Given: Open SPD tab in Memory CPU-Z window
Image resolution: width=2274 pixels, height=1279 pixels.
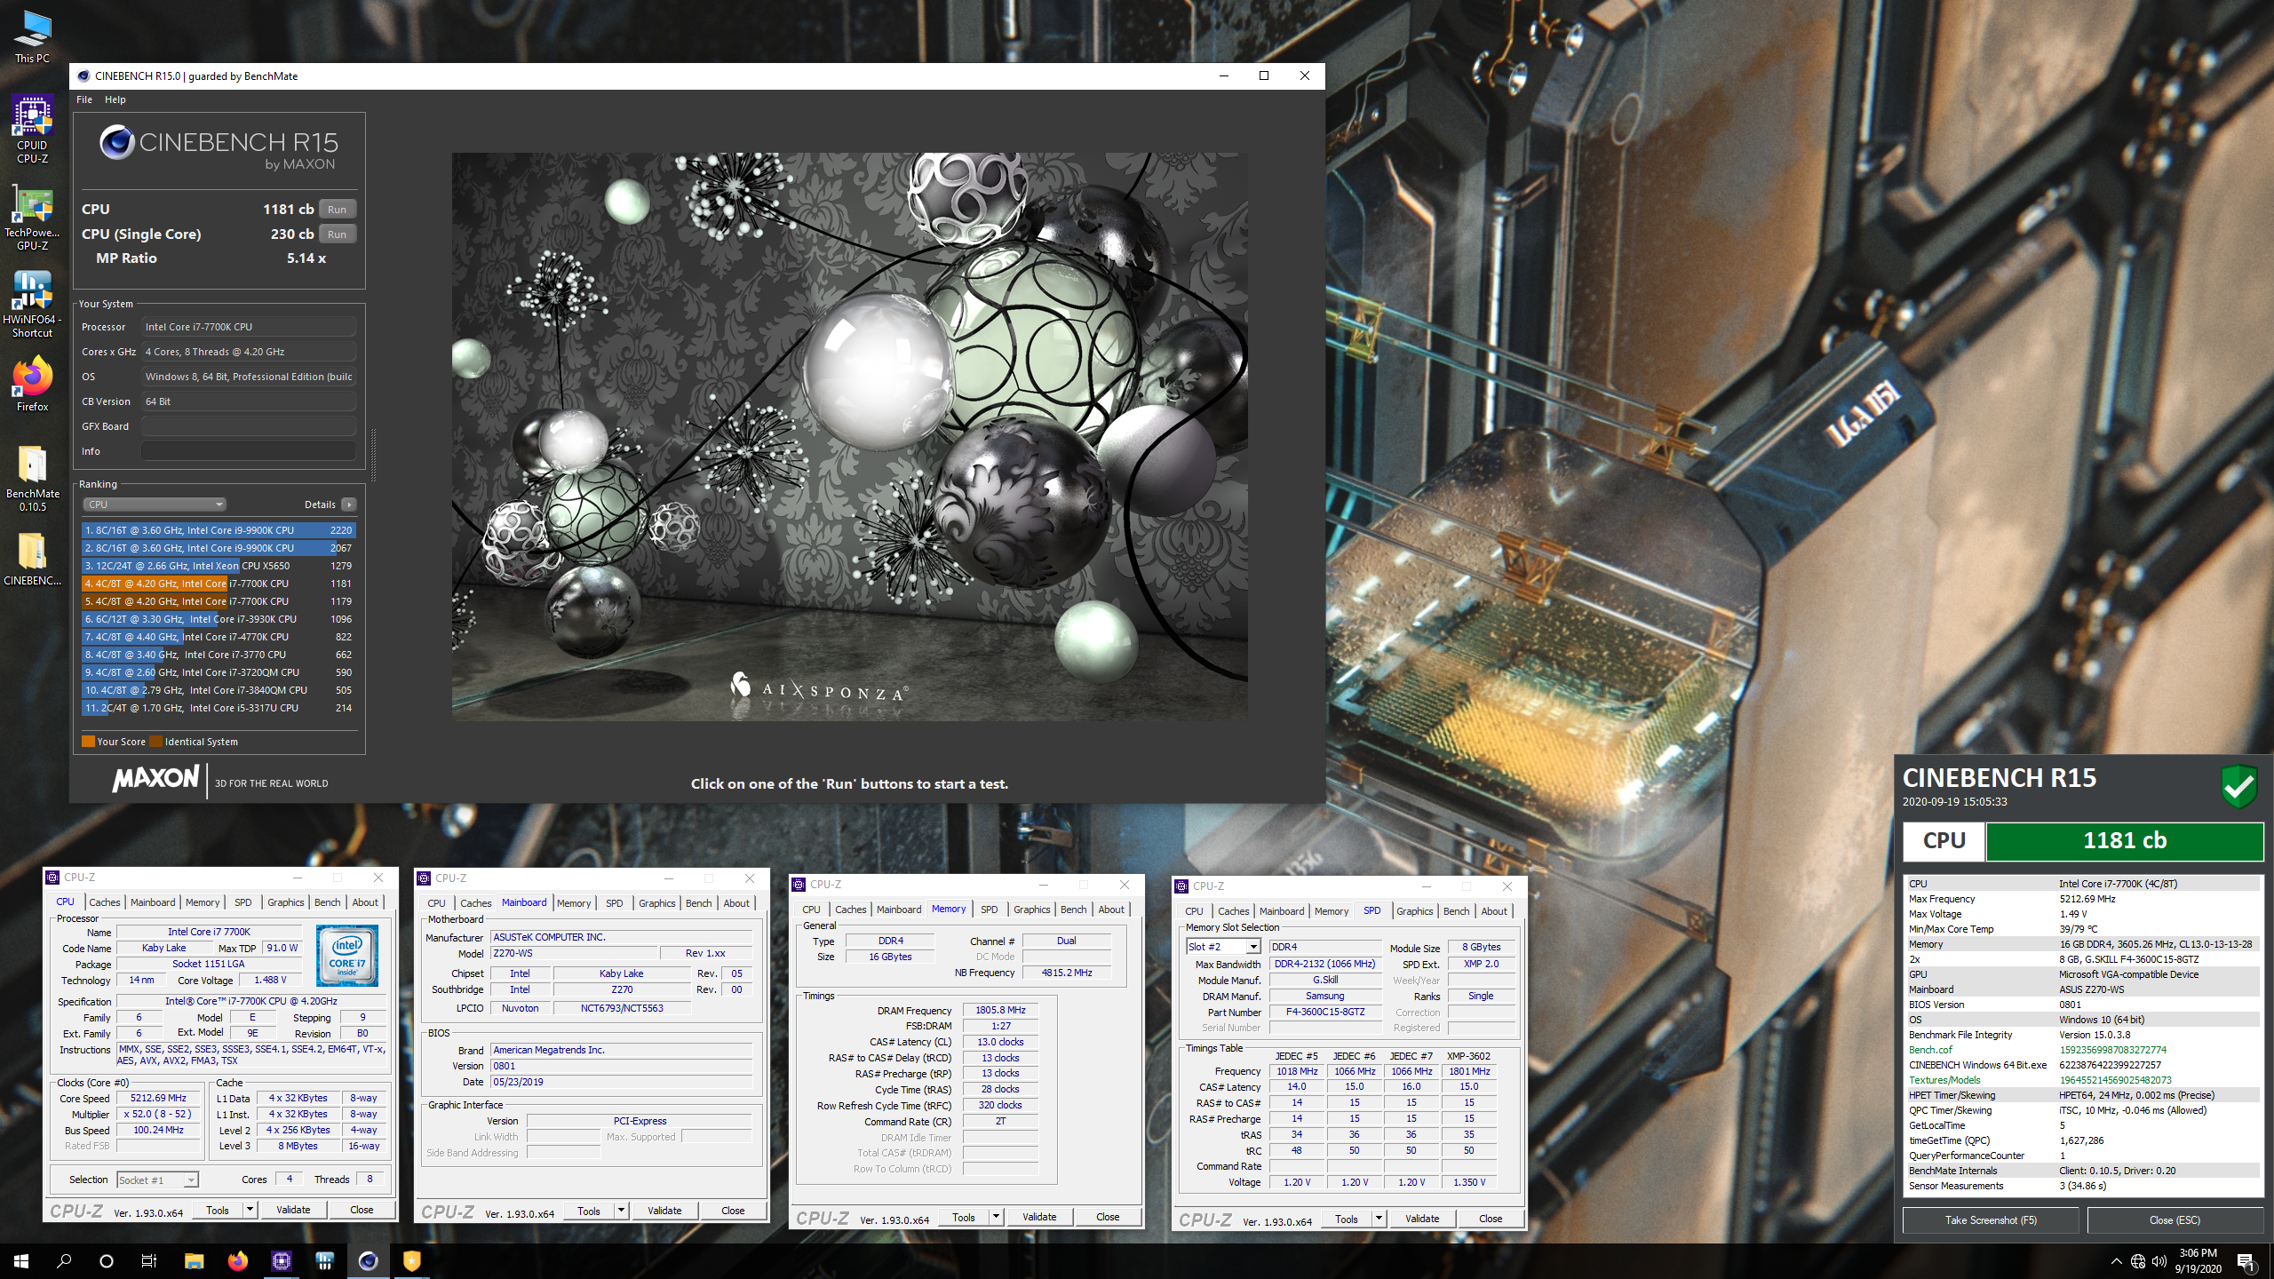Looking at the screenshot, I should tap(989, 910).
